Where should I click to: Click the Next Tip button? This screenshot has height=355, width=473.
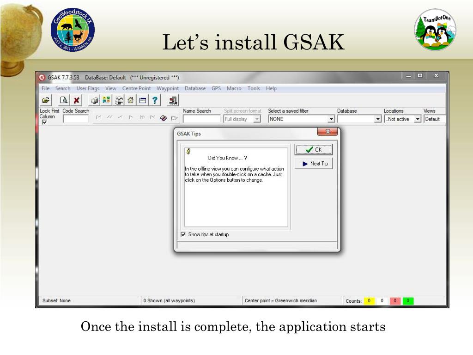[314, 164]
